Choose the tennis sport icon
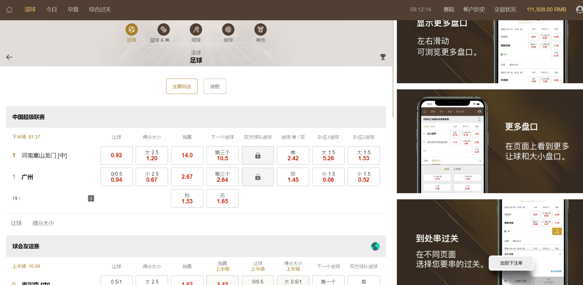583x285 pixels. click(x=196, y=29)
